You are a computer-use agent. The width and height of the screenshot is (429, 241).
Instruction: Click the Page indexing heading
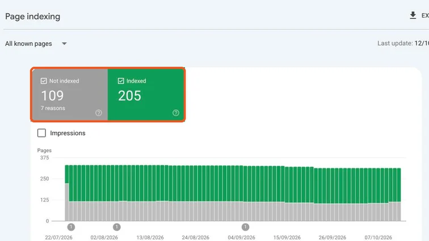coord(33,16)
